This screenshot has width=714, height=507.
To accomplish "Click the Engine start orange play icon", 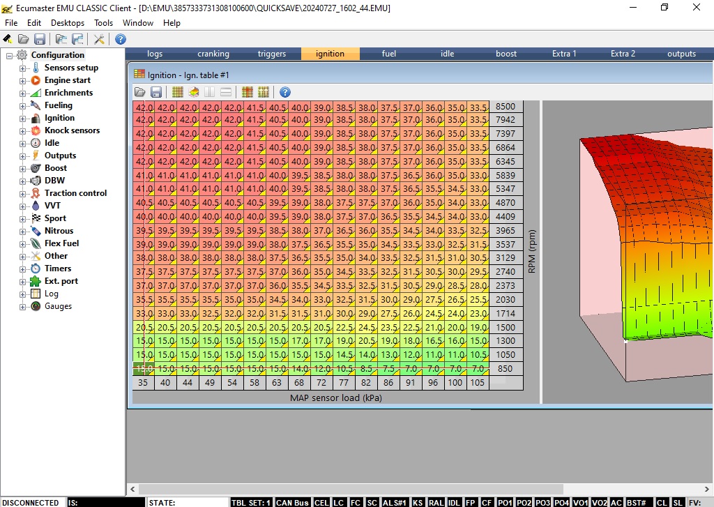I will pyautogui.click(x=36, y=80).
